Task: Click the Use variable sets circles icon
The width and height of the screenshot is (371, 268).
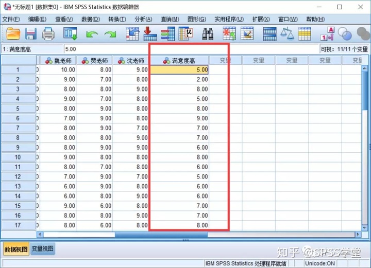Action: [345, 34]
